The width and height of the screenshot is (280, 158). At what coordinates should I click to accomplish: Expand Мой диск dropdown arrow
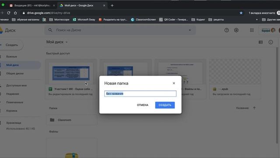(66, 42)
